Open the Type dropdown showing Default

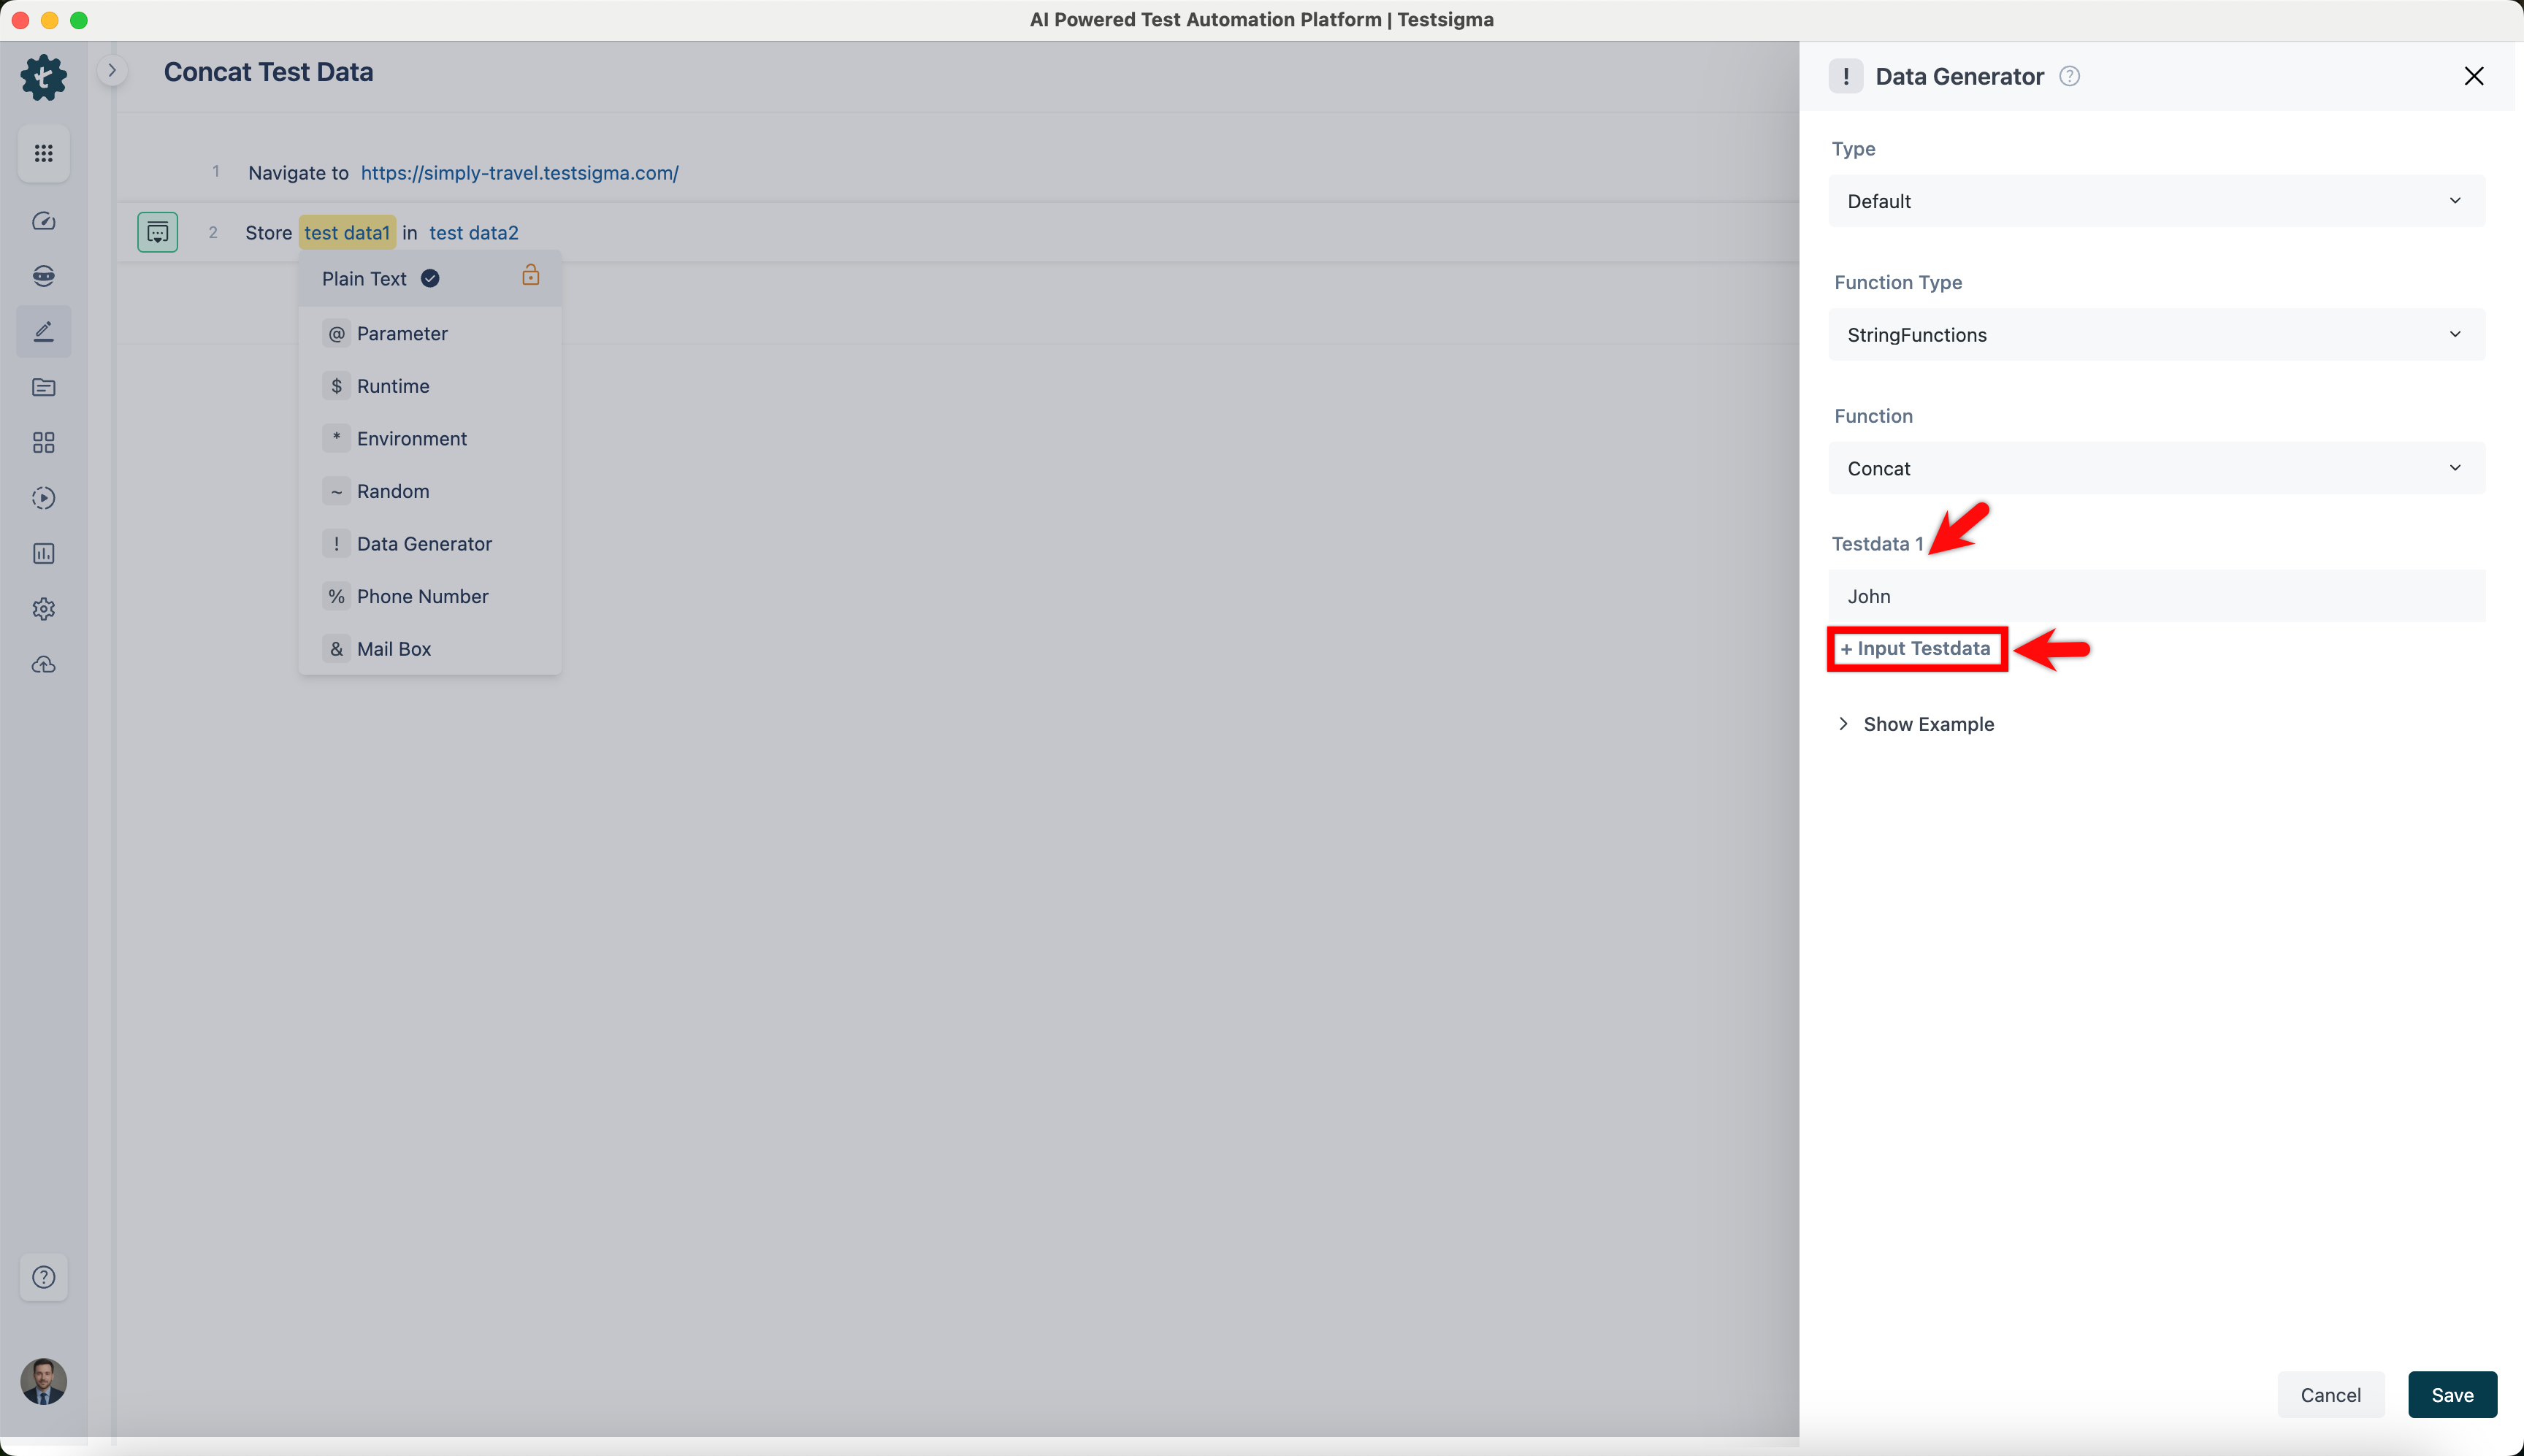click(2156, 201)
